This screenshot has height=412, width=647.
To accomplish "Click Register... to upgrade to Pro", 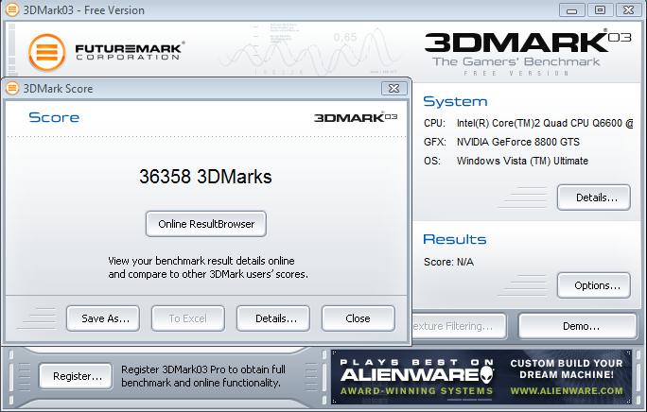I will point(76,376).
